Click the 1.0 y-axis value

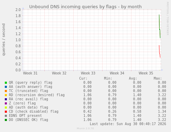(x=18, y=40)
